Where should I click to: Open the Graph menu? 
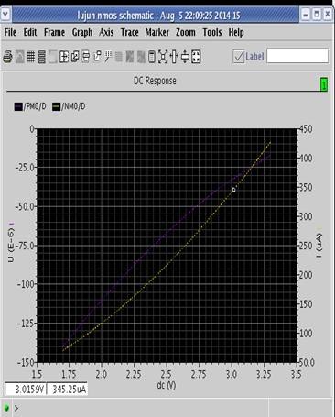point(82,32)
